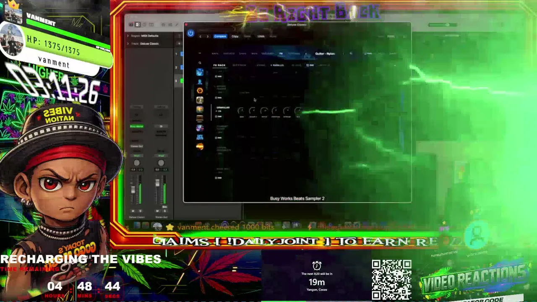
Task: Click the Deluxe Classic volume fader
Action: pyautogui.click(x=133, y=189)
